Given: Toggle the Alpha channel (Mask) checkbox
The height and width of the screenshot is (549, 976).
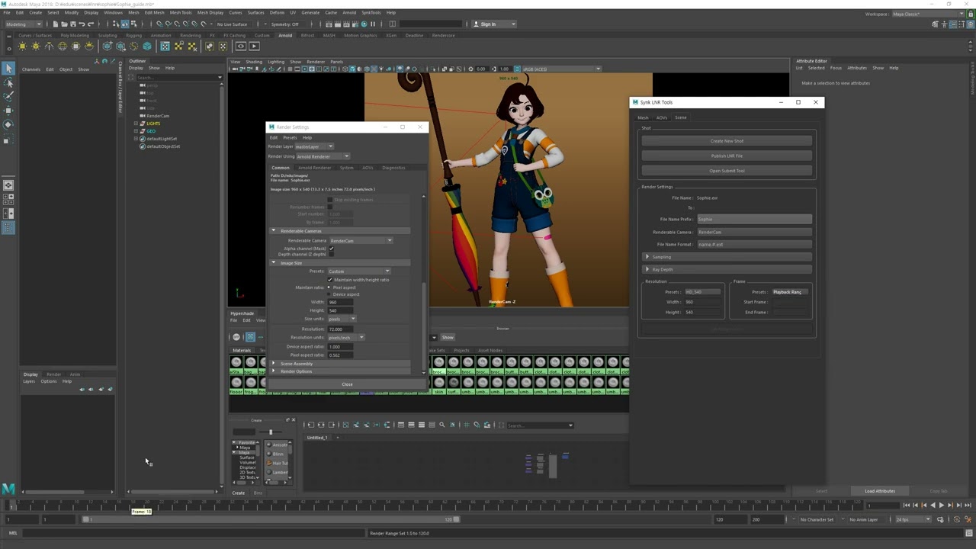Looking at the screenshot, I should coord(331,249).
